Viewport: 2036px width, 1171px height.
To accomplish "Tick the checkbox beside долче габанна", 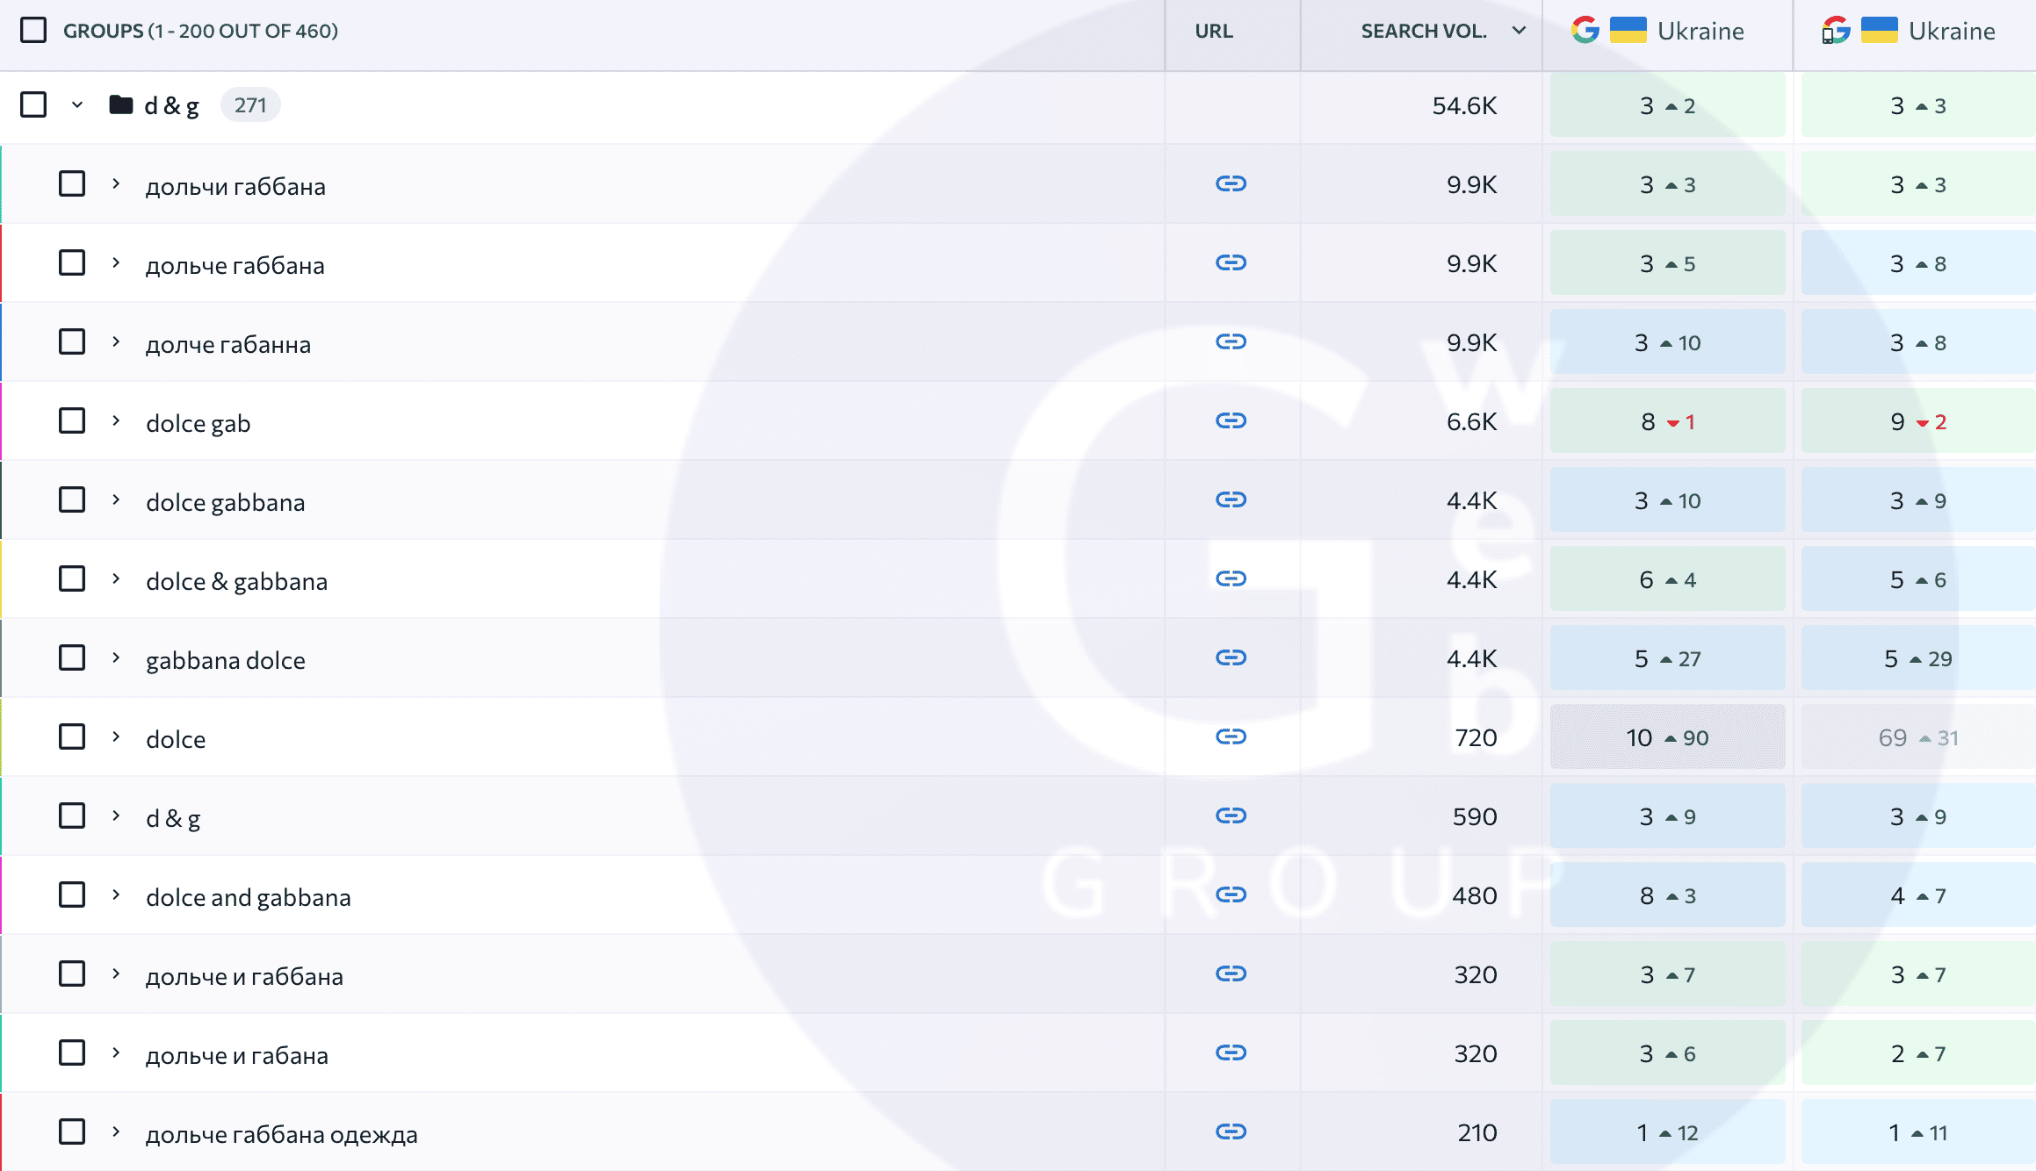I will 72,341.
